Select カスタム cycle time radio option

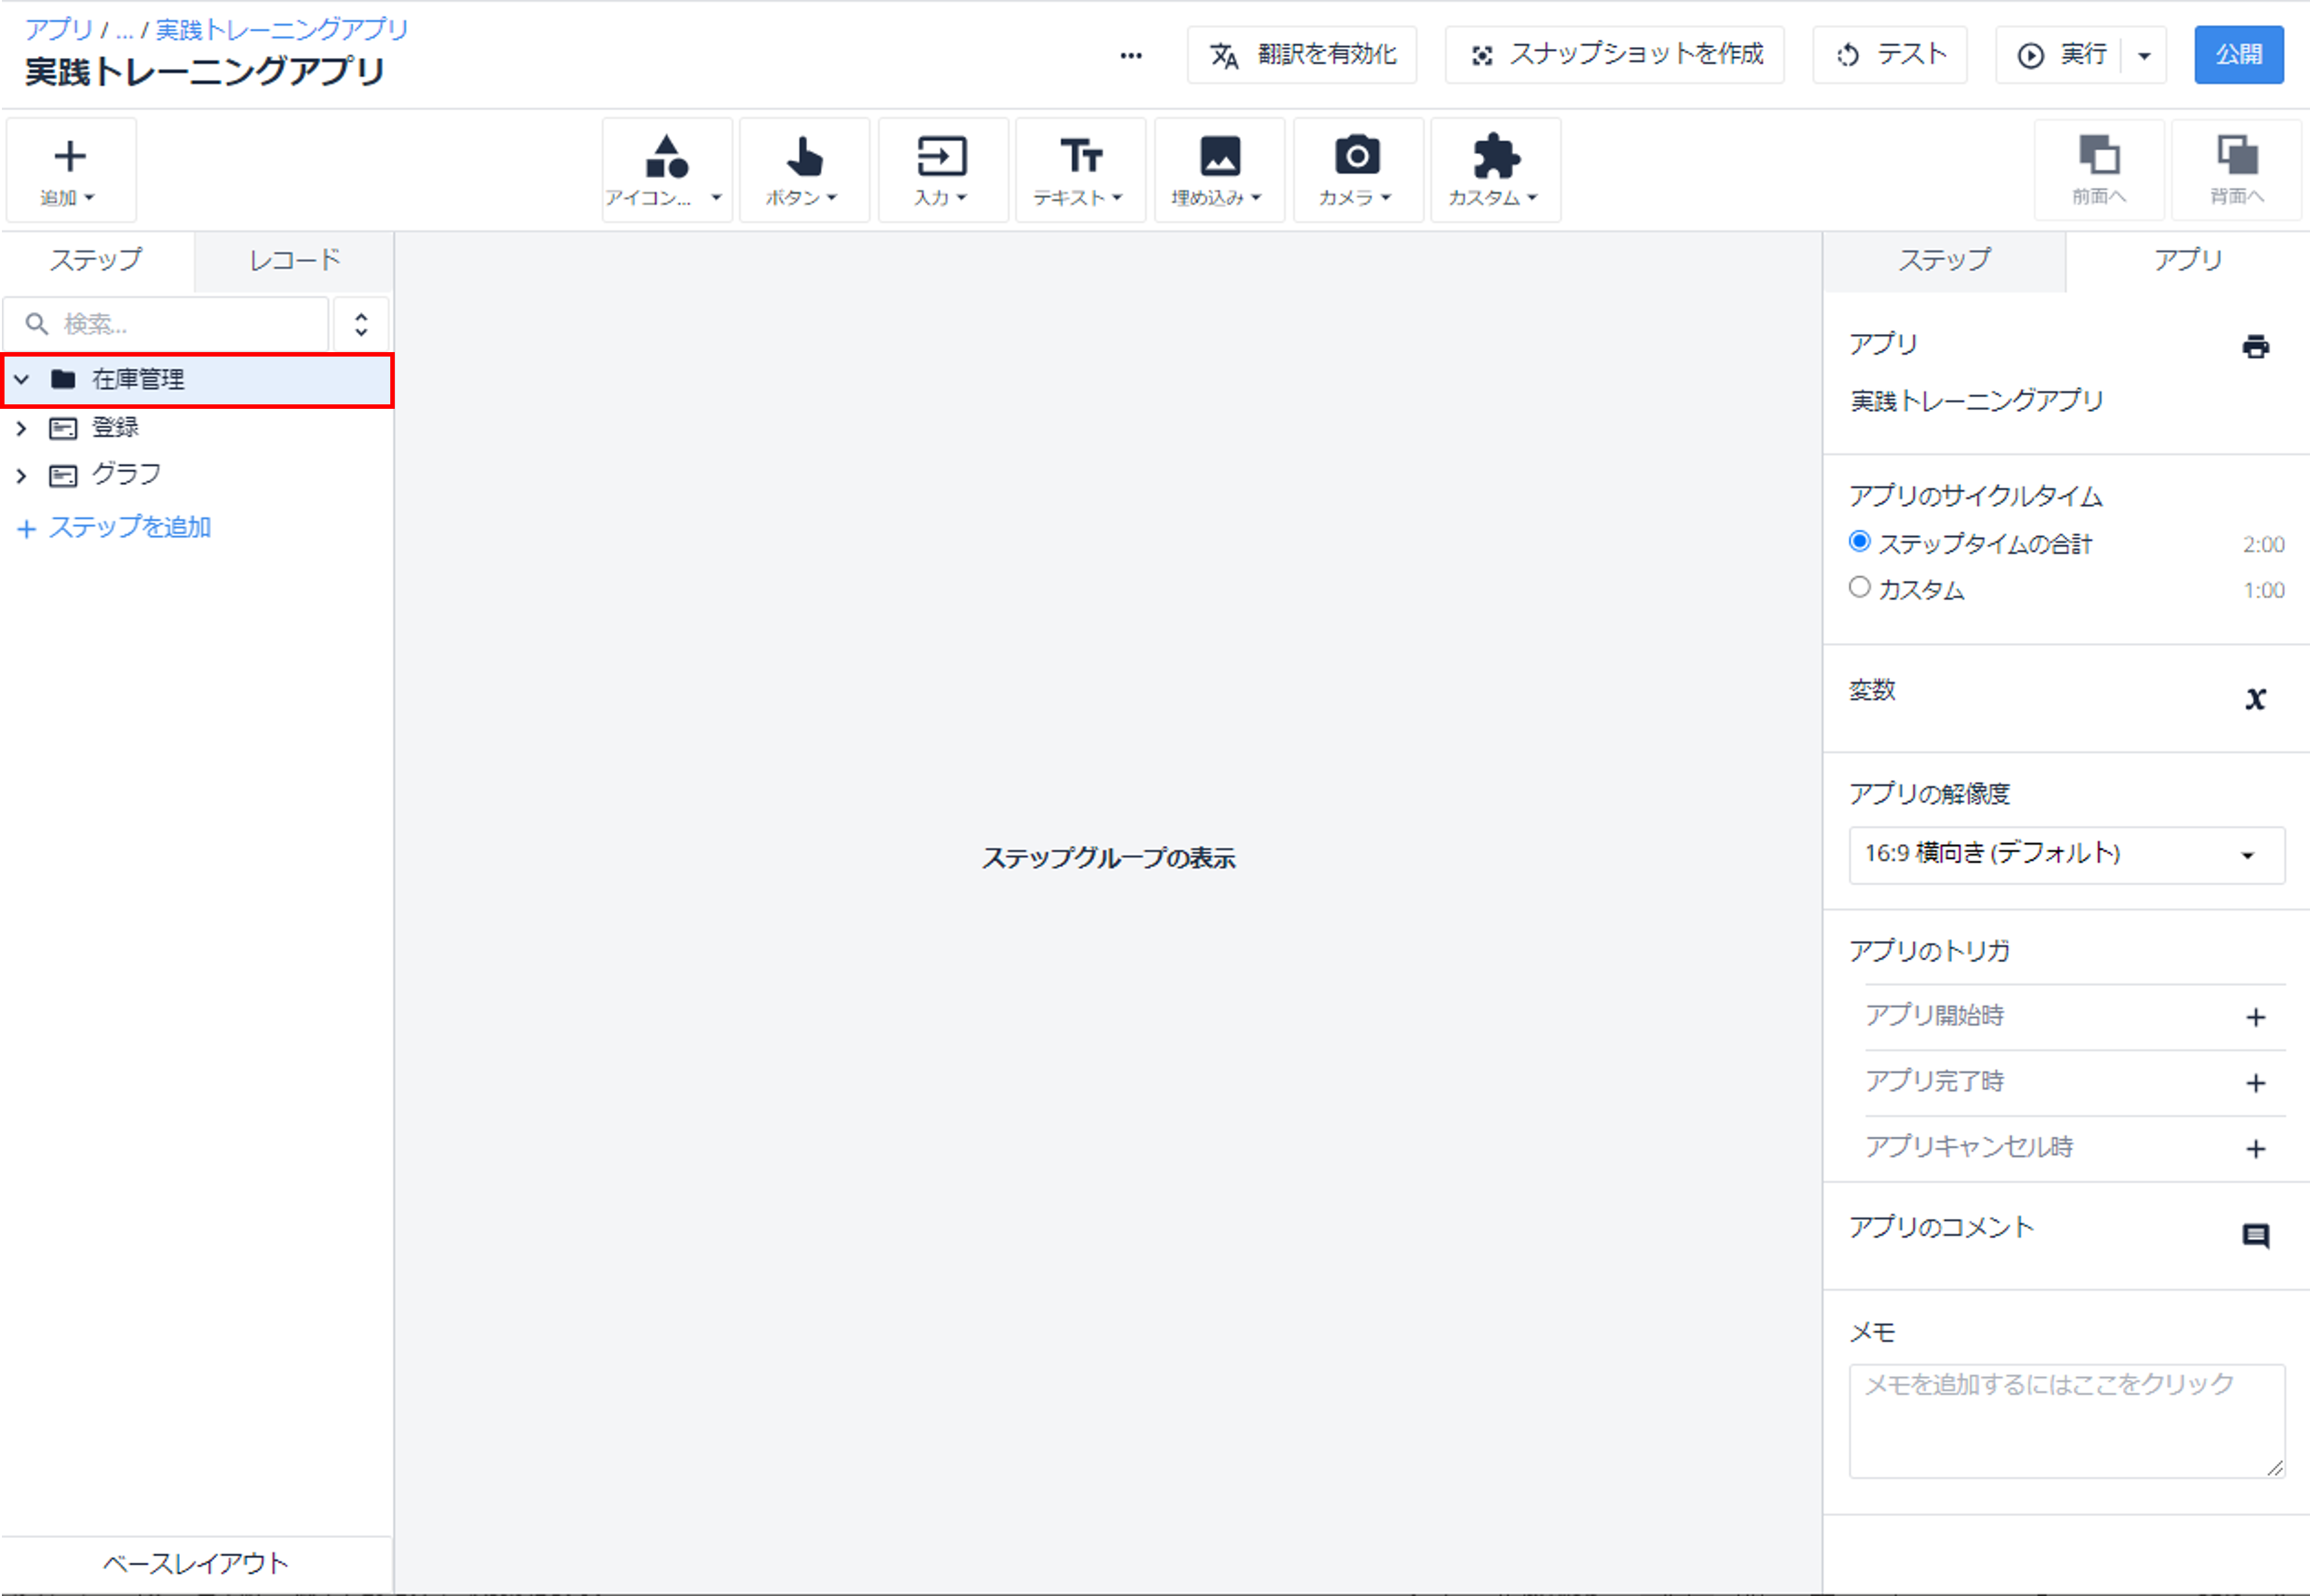pyautogui.click(x=1859, y=587)
